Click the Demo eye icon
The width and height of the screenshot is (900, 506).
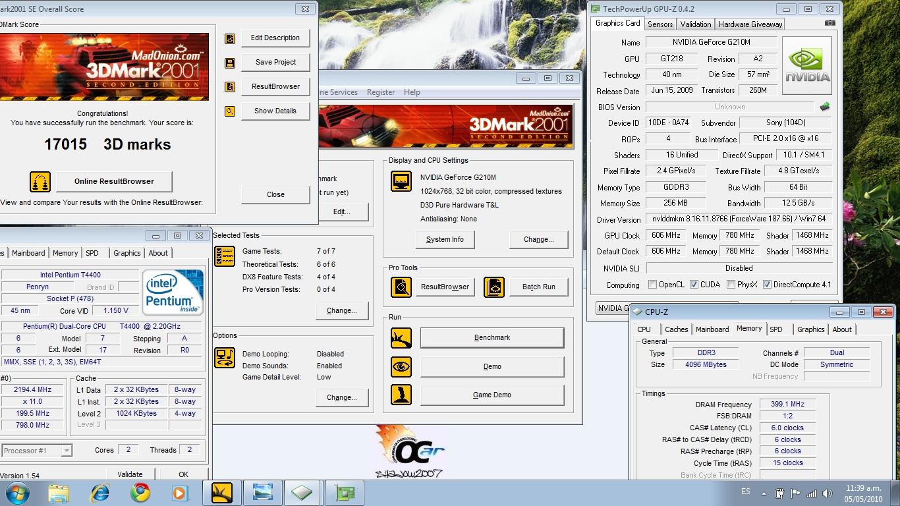[401, 366]
